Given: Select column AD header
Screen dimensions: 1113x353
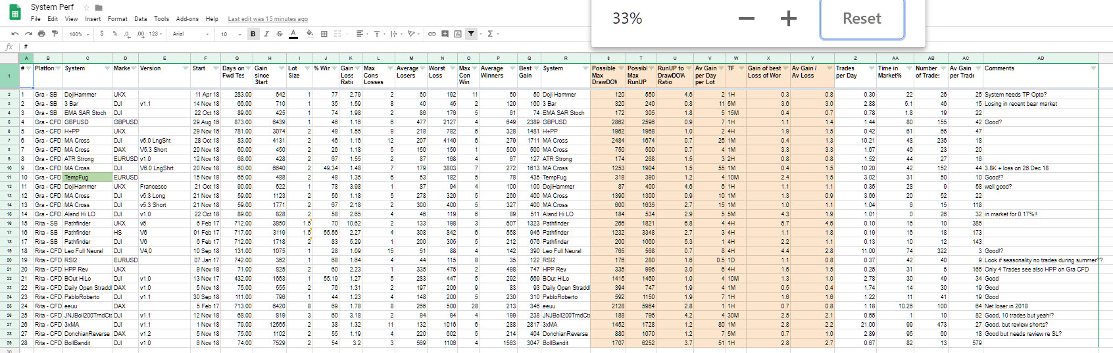Looking at the screenshot, I should point(1041,58).
